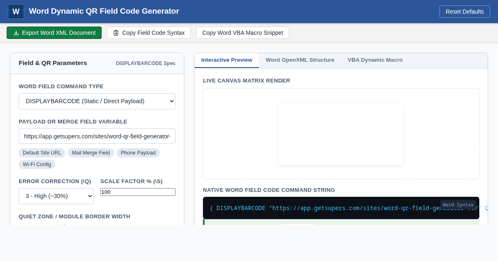Select the Mail Merge Field chip
The width and height of the screenshot is (498, 261).
91,153
